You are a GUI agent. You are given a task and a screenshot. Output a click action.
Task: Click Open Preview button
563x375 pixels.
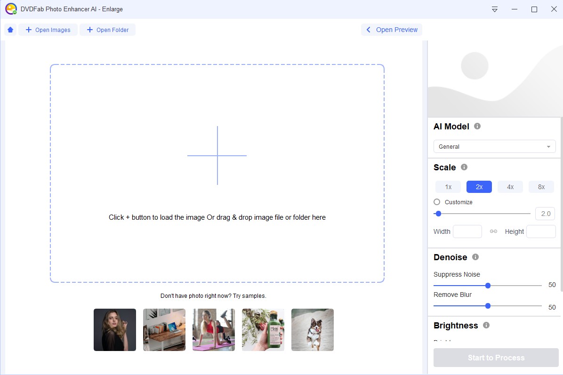(392, 30)
